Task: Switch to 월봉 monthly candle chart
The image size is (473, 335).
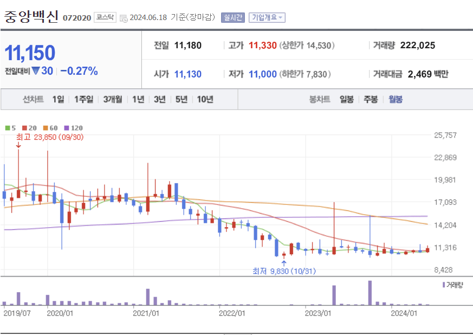Action: coord(396,99)
